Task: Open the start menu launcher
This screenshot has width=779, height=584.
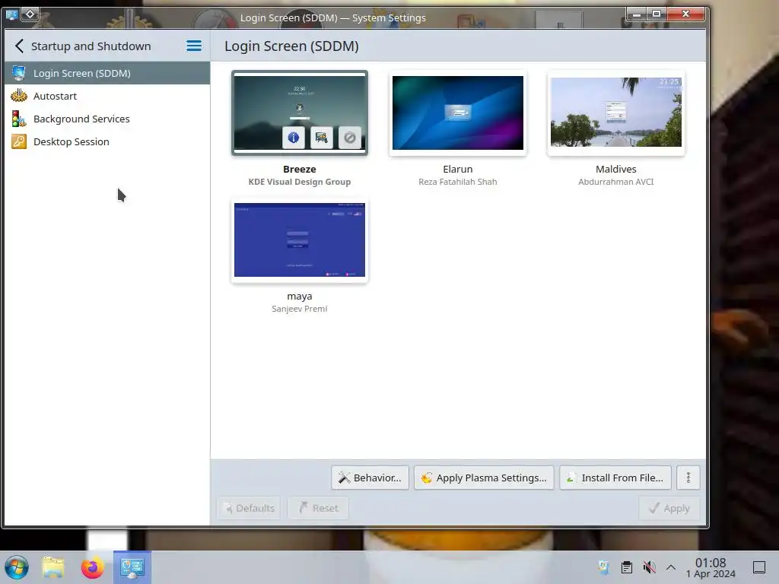Action: coord(17,567)
